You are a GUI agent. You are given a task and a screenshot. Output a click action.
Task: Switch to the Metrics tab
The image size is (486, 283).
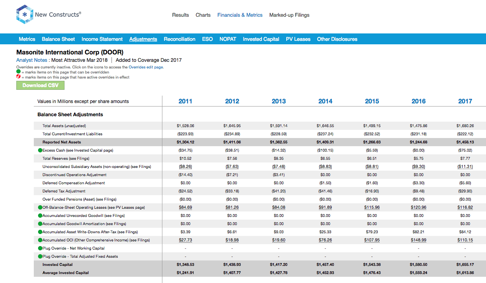click(27, 39)
